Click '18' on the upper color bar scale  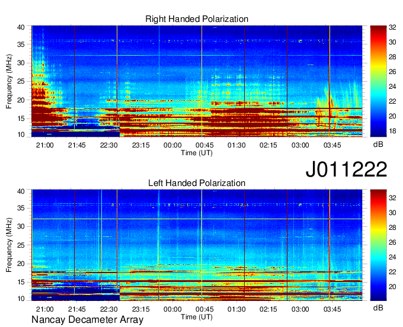392,132
